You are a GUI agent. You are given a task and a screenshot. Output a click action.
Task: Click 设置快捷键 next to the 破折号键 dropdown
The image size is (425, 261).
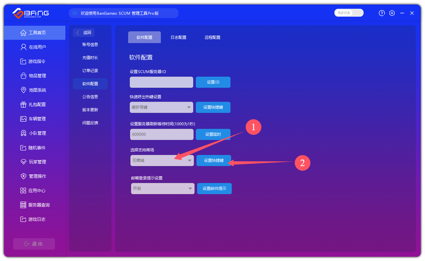tap(213, 107)
